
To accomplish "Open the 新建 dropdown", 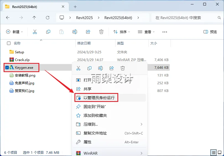I will point(14,32).
